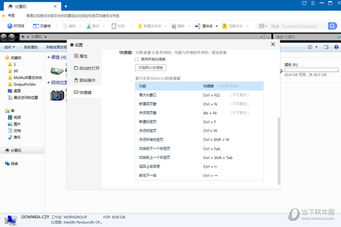Click the change view icon
Image resolution: width=341 pixels, height=227 pixels.
pyautogui.click(x=310, y=47)
